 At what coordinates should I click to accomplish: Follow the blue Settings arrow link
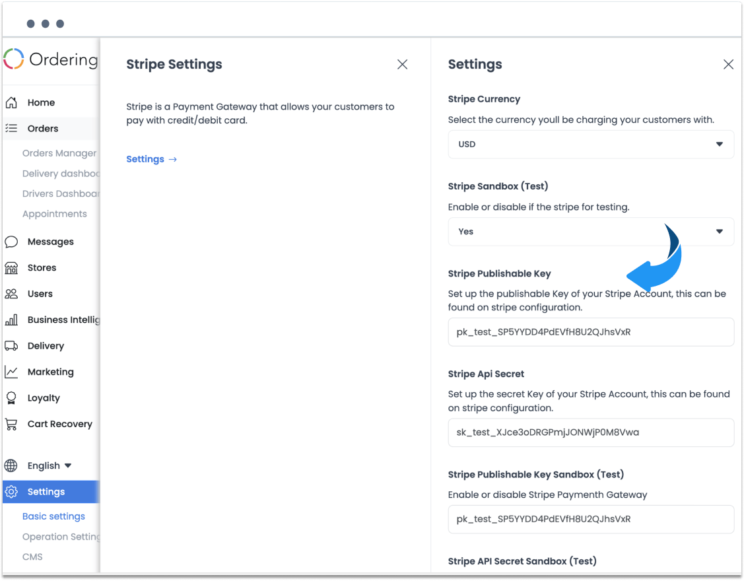point(151,159)
